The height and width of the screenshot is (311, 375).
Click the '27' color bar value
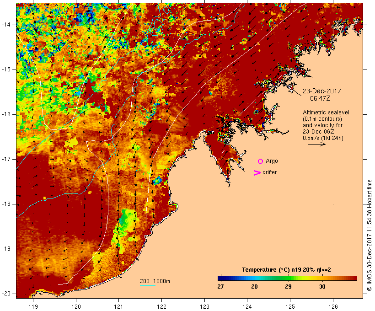tap(220, 287)
